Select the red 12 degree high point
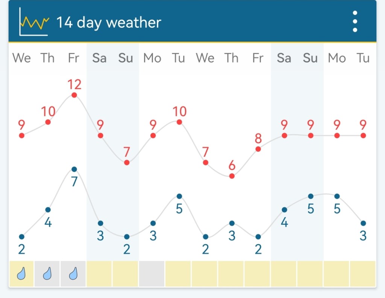 [x=74, y=95]
